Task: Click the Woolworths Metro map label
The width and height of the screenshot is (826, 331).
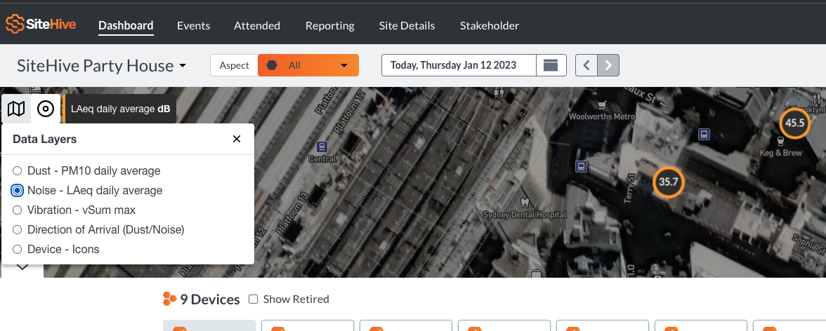Action: click(x=602, y=116)
